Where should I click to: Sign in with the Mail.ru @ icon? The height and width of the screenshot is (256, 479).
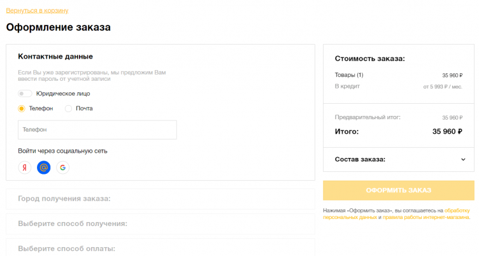pos(44,167)
